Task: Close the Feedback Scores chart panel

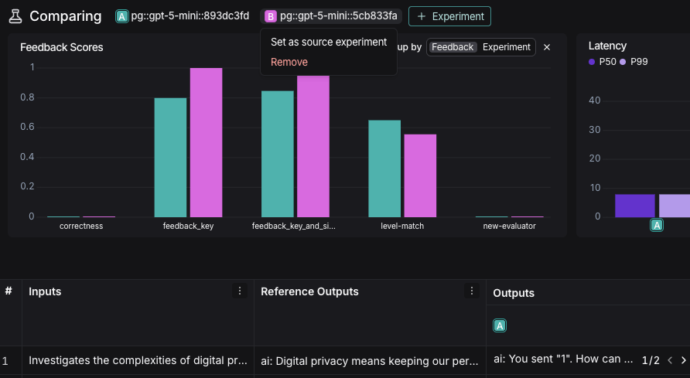Action: (547, 47)
